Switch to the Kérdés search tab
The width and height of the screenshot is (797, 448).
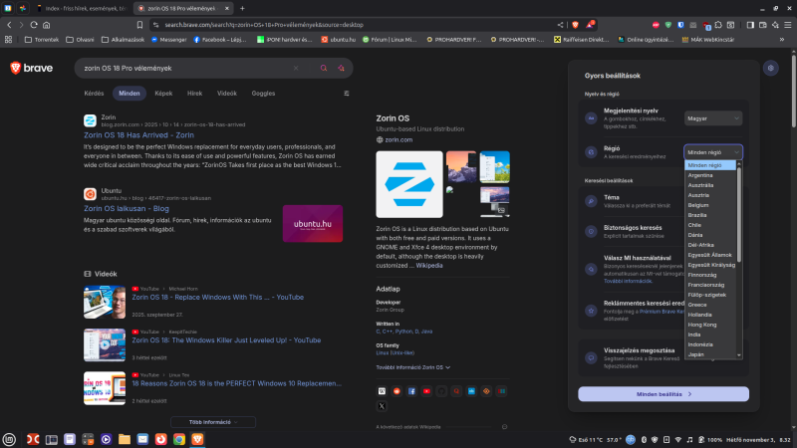94,94
